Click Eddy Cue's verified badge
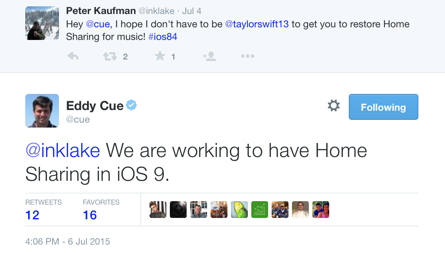Viewport: 445px width, 253px height. (131, 105)
